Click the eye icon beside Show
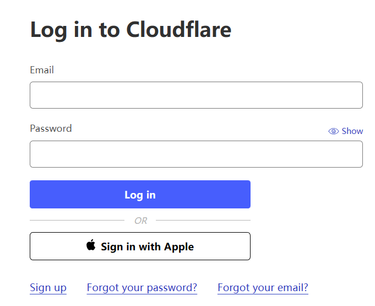375x306 pixels. coord(333,131)
